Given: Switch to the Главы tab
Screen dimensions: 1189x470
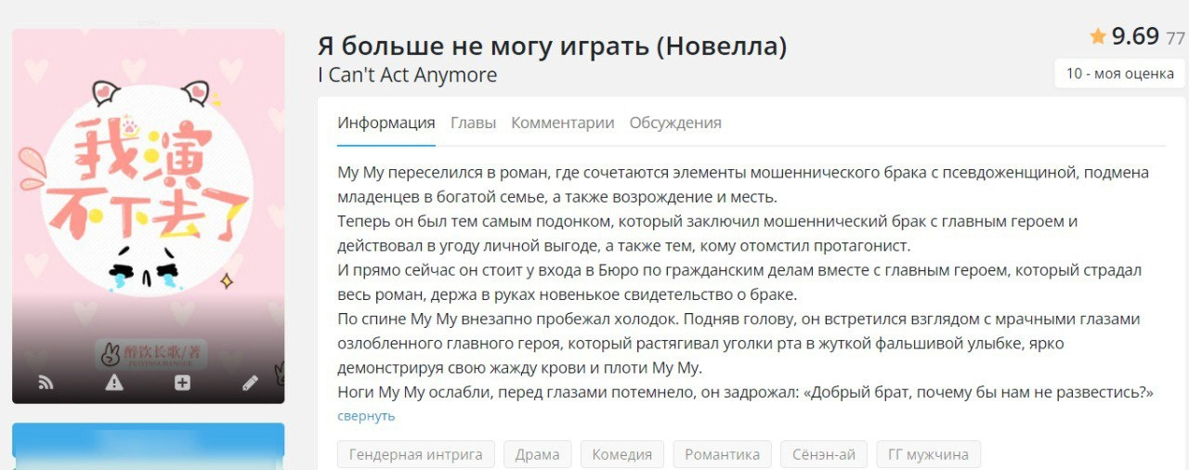Looking at the screenshot, I should pos(473,123).
